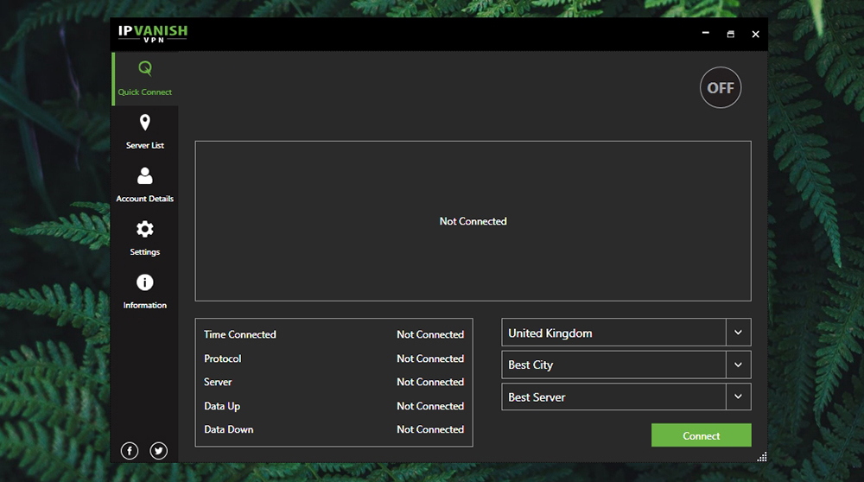The image size is (864, 482).
Task: Click the Quick Connect Q icon
Action: 145,68
